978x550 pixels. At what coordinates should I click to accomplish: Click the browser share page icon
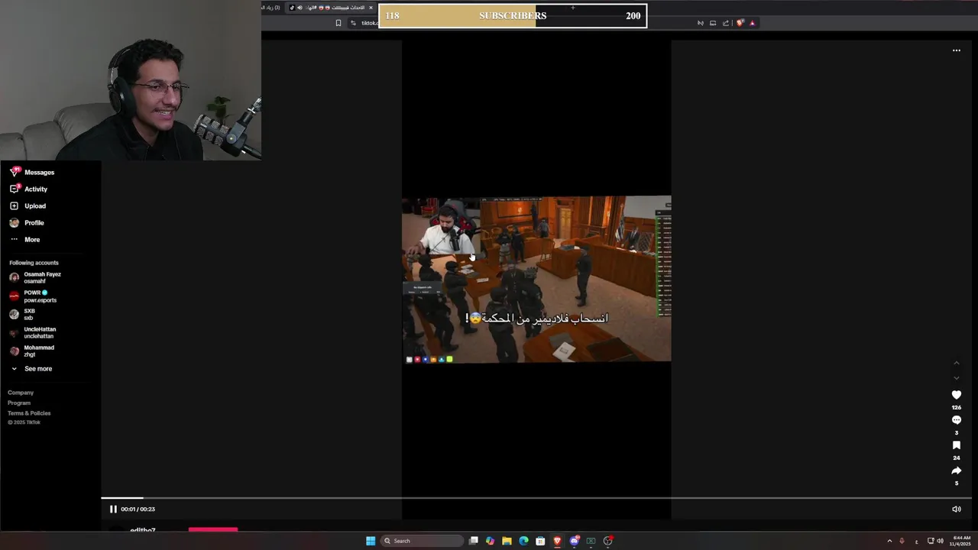coord(726,23)
